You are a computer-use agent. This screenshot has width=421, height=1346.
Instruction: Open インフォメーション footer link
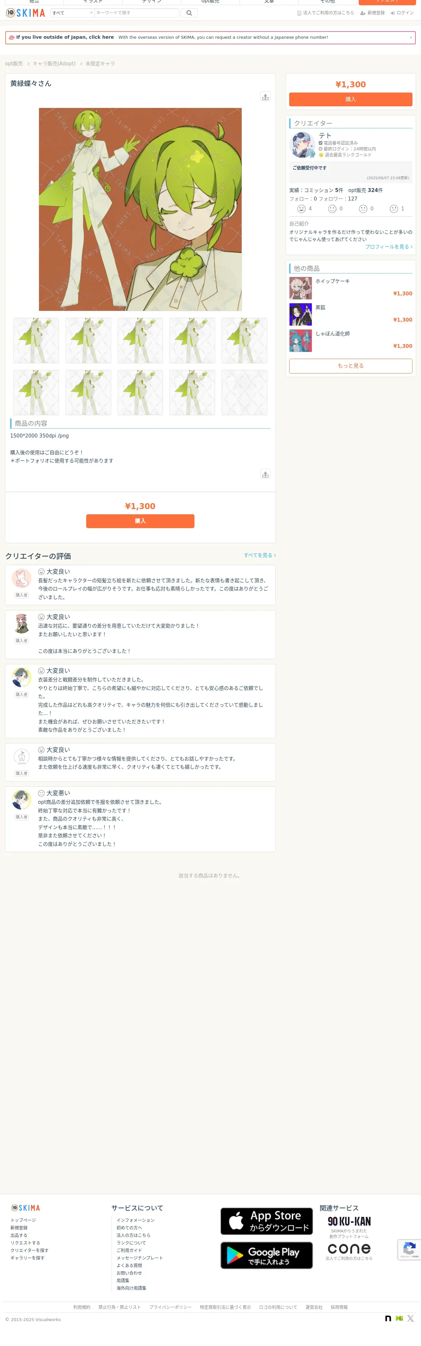135,1220
